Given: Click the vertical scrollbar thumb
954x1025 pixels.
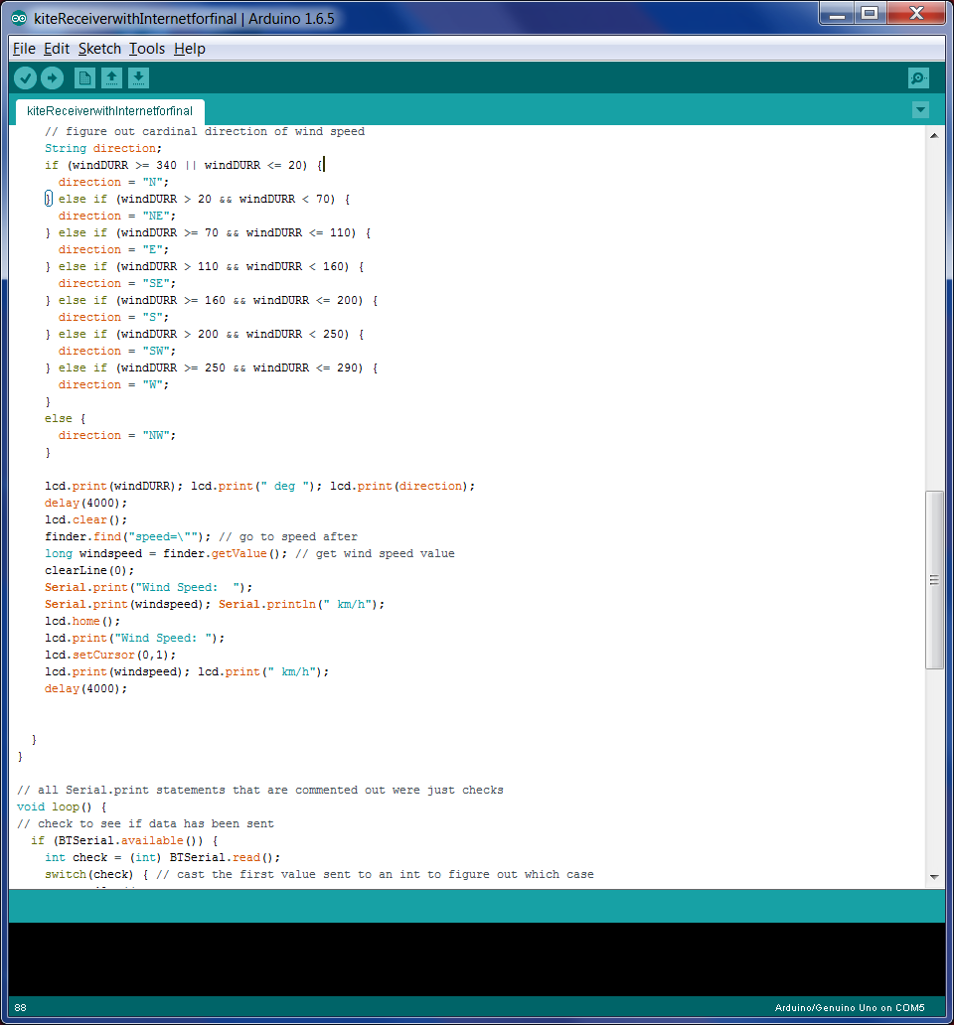Looking at the screenshot, I should click(x=934, y=580).
